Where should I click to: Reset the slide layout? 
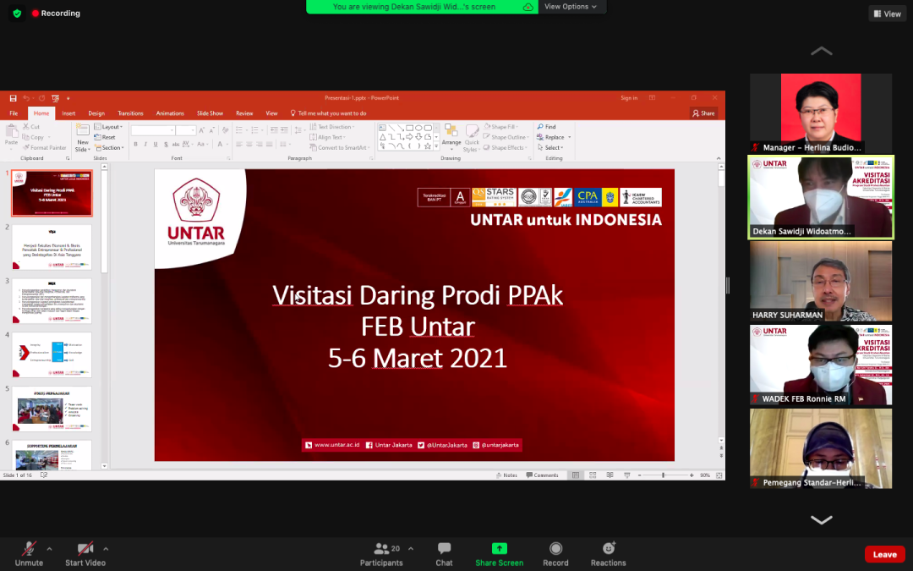click(x=105, y=137)
